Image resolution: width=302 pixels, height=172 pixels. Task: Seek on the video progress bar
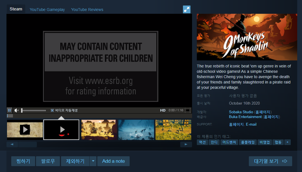[99, 116]
